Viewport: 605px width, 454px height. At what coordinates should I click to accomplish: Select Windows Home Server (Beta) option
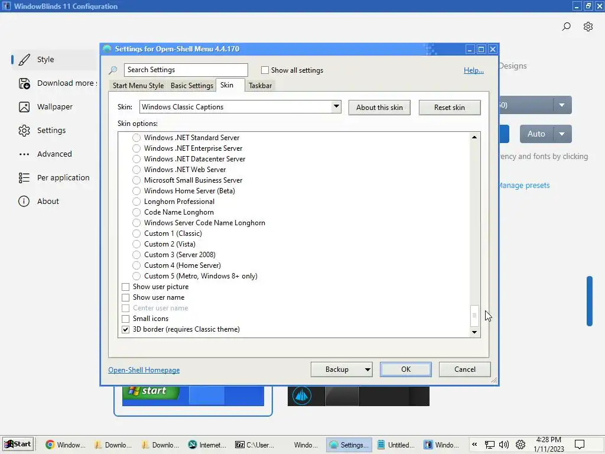click(x=136, y=191)
